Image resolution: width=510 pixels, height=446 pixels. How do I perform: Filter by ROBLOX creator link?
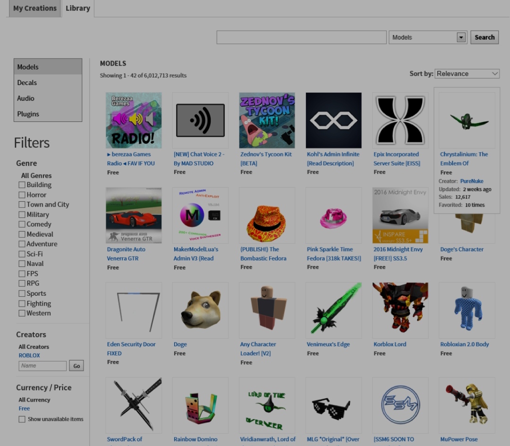(29, 356)
